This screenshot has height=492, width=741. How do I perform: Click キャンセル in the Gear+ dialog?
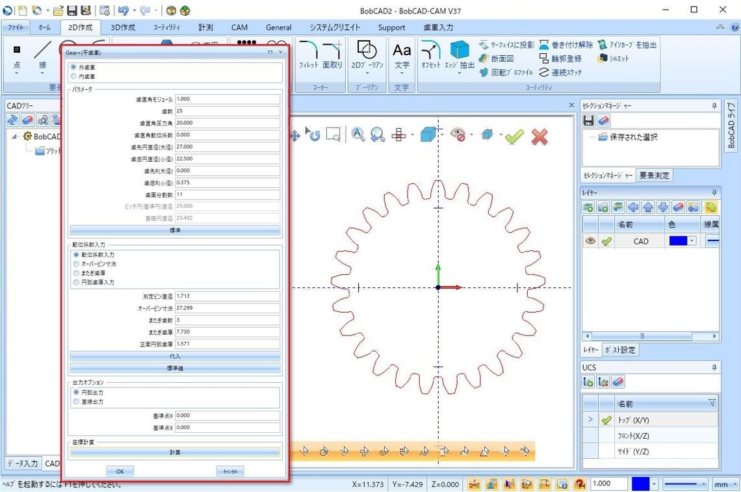point(230,471)
